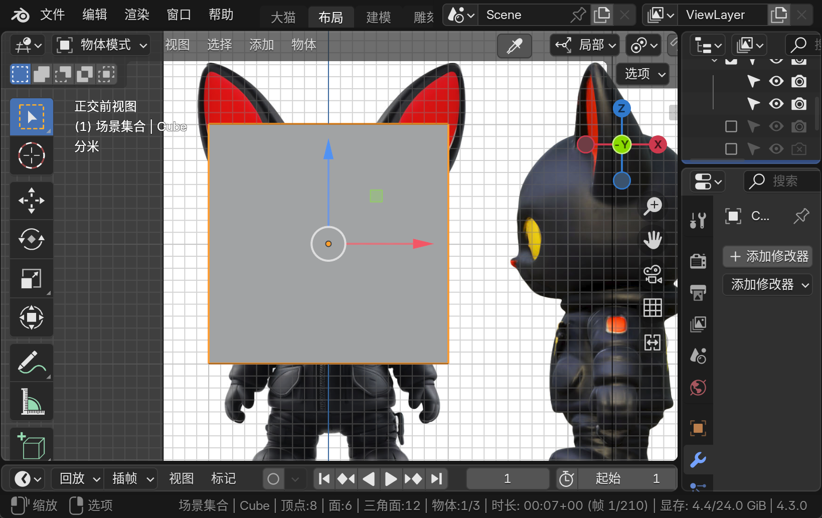Open the 渲染 menu
Viewport: 822px width, 518px height.
[x=137, y=15]
